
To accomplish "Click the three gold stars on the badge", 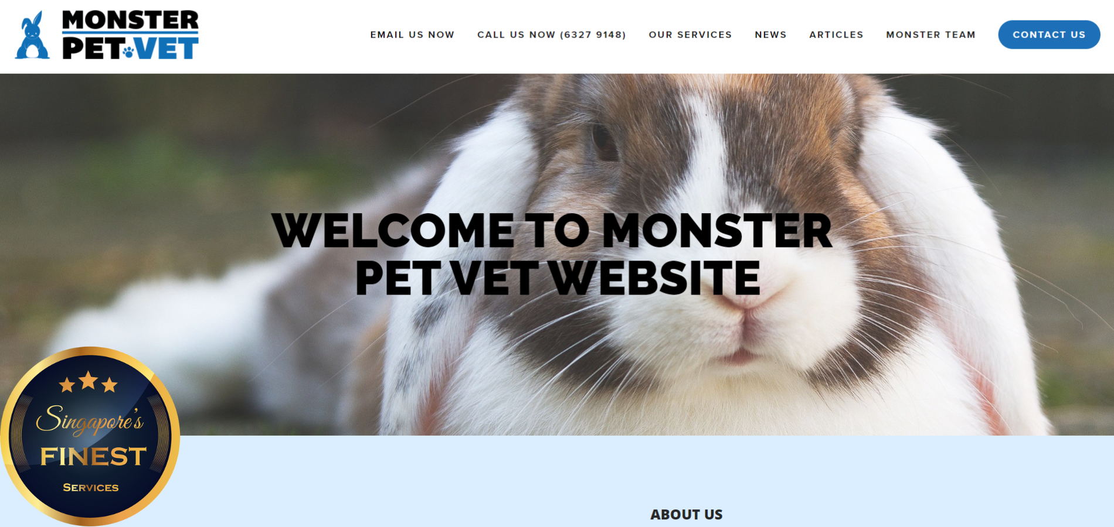I will 89,382.
